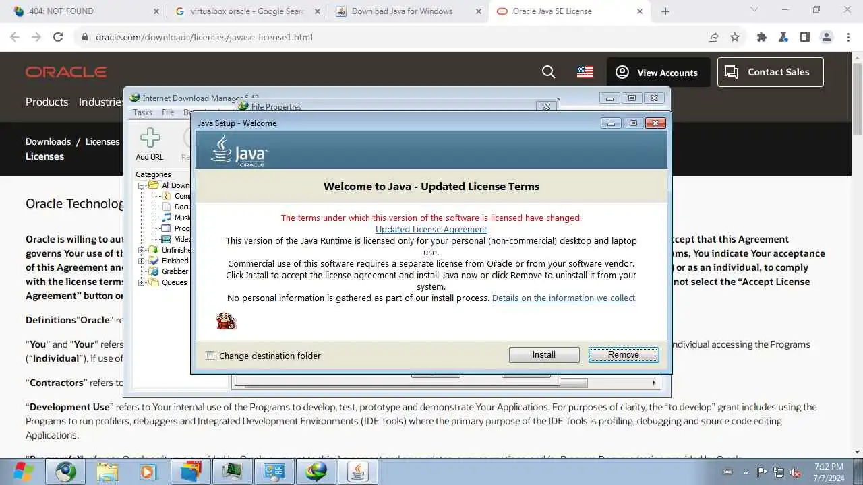This screenshot has width=863, height=485.
Task: Open the Chrome side panel icon
Action: click(804, 37)
